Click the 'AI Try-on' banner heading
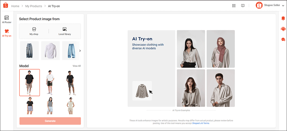This screenshot has width=287, height=131. coord(142,39)
